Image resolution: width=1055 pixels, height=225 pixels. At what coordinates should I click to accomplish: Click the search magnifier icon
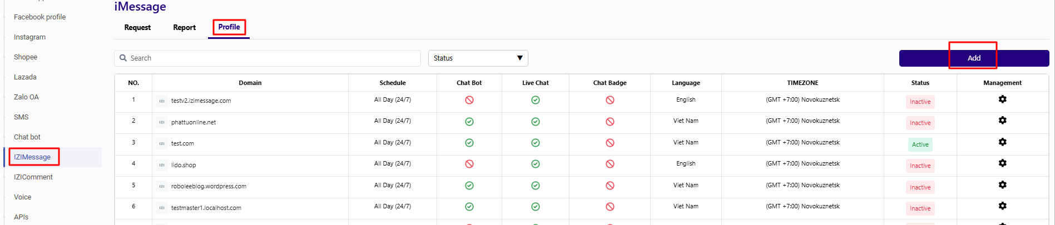pyautogui.click(x=123, y=58)
